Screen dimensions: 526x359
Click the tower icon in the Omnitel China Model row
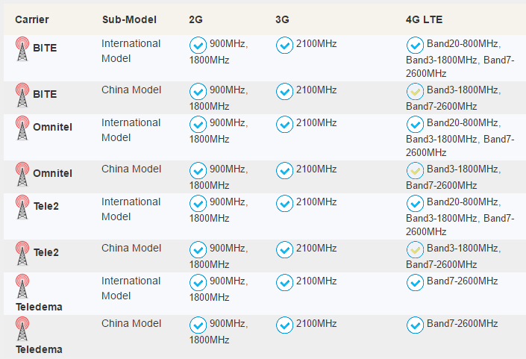point(22,175)
